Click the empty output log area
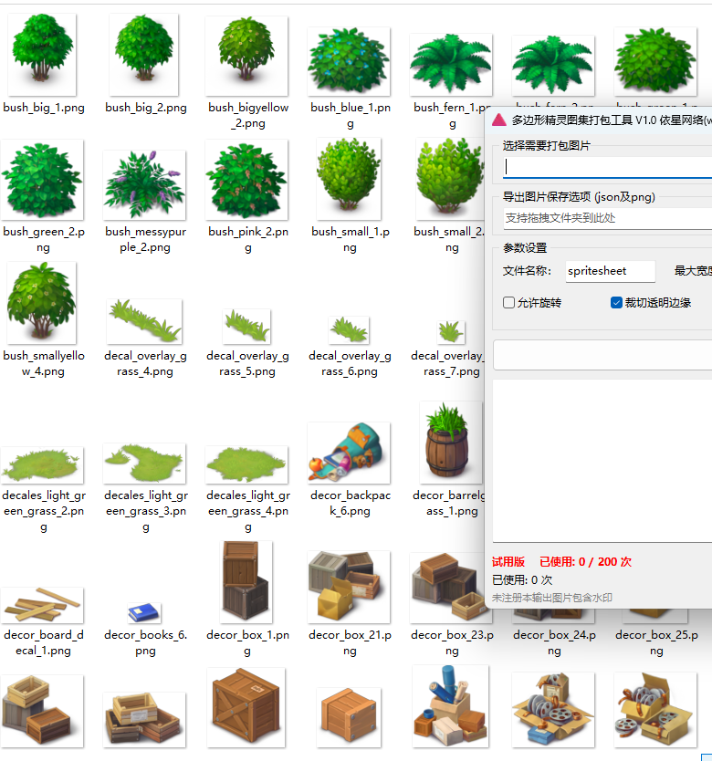This screenshot has height=761, width=712. click(x=602, y=461)
